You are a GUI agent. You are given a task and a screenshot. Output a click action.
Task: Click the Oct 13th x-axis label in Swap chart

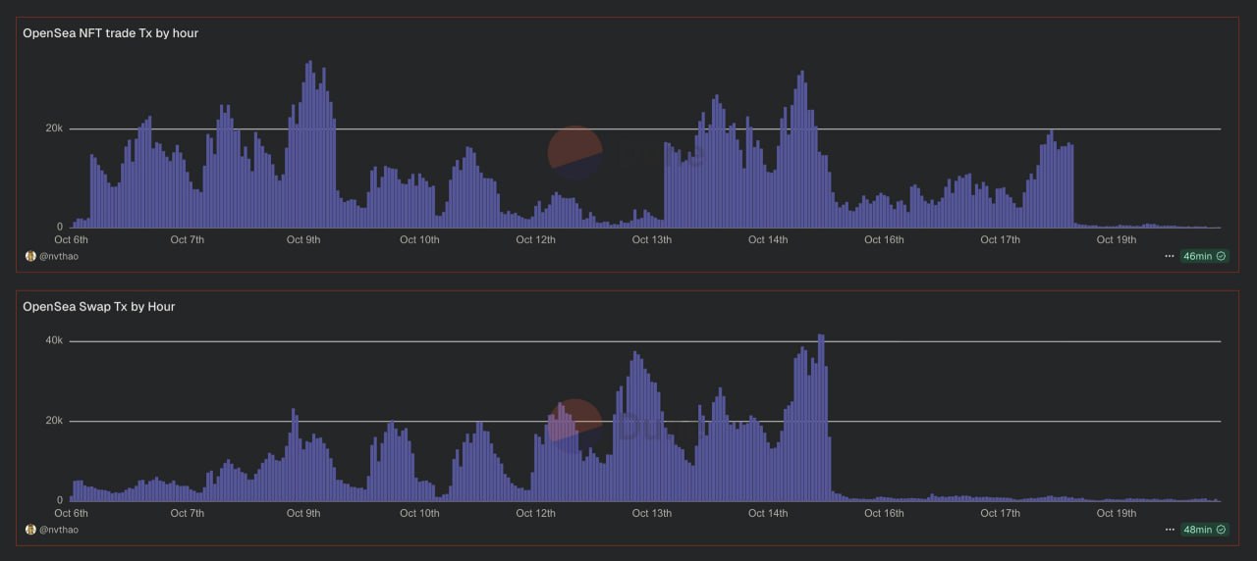[x=651, y=513]
